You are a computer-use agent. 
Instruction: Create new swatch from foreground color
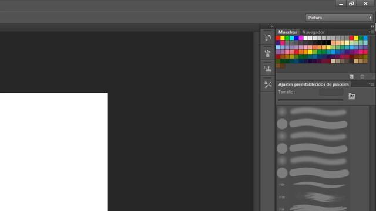pyautogui.click(x=351, y=77)
